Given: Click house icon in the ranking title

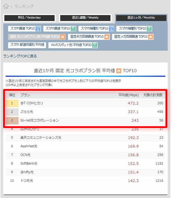Looking at the screenshot, I should (119, 71).
